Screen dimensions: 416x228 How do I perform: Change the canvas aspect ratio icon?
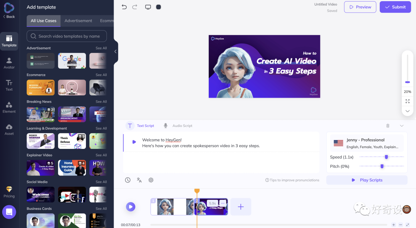coord(148,7)
